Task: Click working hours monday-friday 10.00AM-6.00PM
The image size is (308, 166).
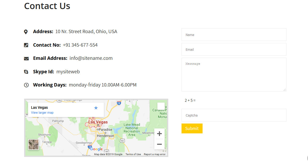Action: click(103, 85)
